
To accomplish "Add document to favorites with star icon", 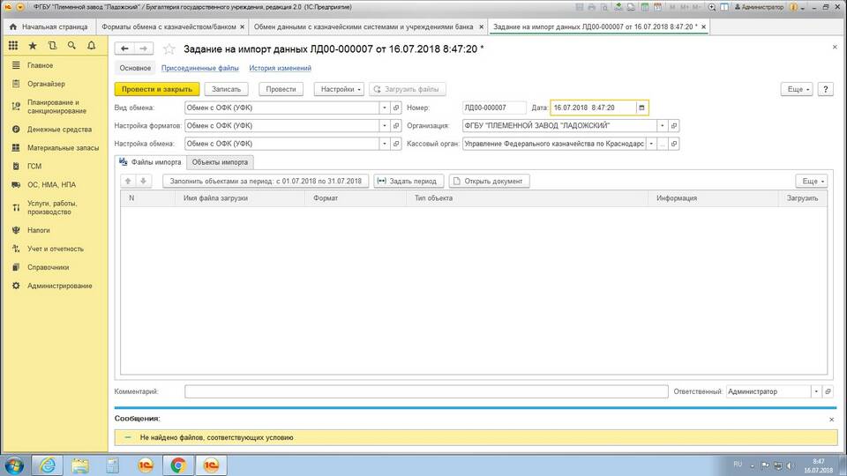I will 169,49.
